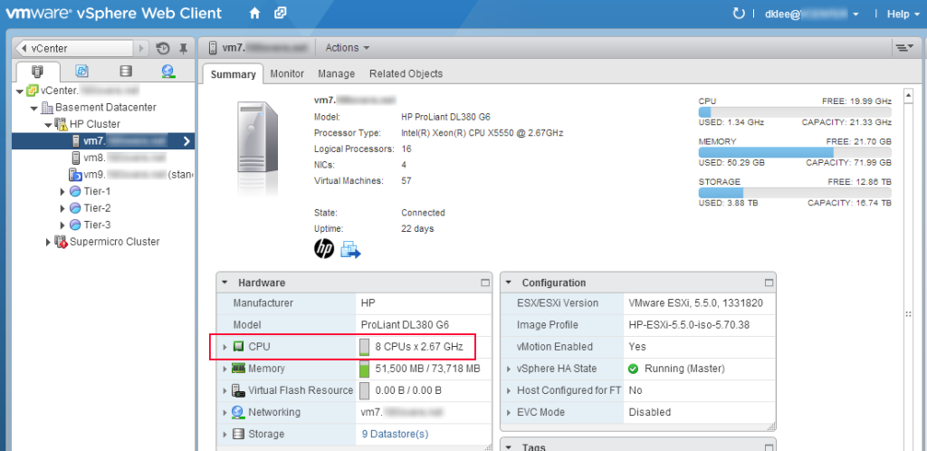Image resolution: width=927 pixels, height=451 pixels.
Task: Open the Manage tab
Action: (x=337, y=74)
